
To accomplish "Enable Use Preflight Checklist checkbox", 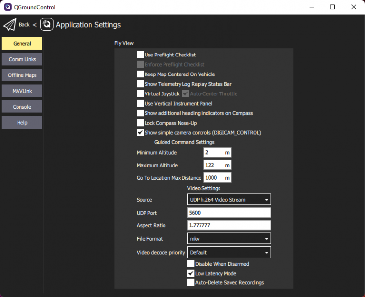I will pyautogui.click(x=140, y=55).
